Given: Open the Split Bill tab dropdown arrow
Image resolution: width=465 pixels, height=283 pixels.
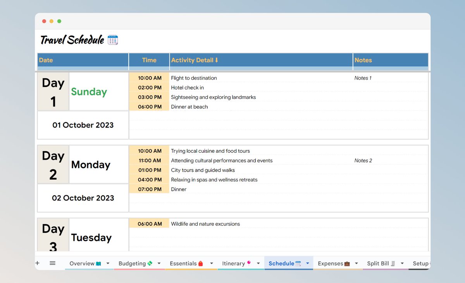Looking at the screenshot, I should 402,263.
